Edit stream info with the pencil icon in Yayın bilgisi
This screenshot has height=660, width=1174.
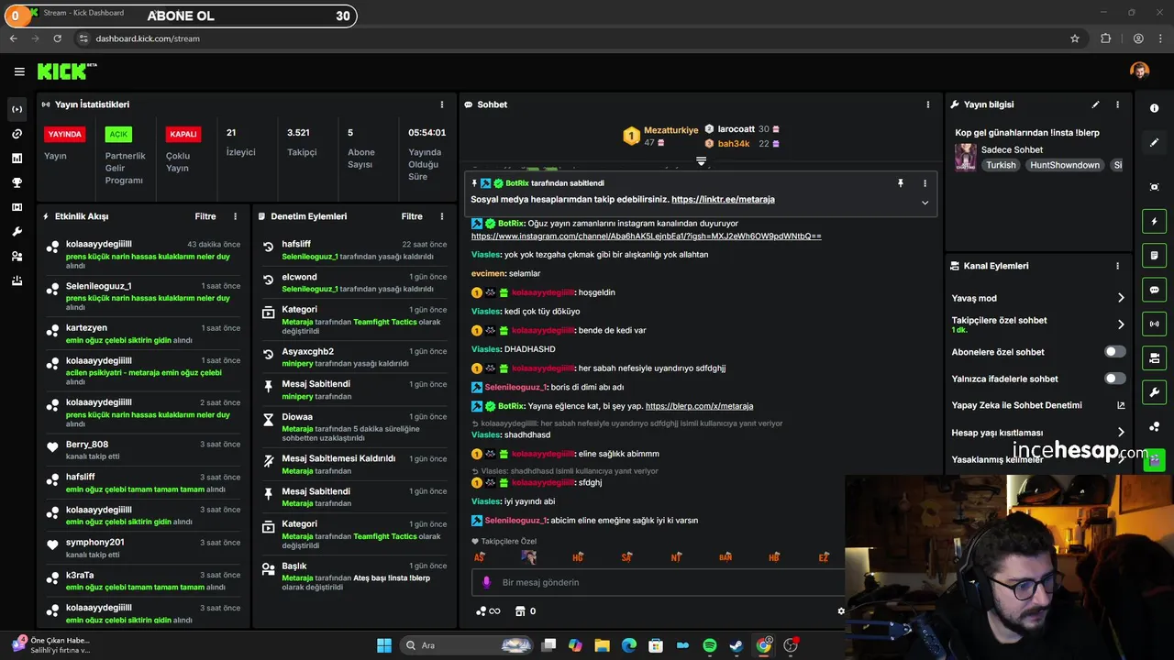1095,104
